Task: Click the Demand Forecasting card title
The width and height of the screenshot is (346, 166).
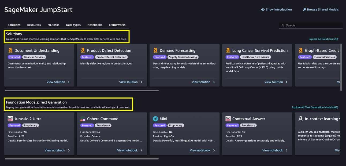Action: (177, 50)
